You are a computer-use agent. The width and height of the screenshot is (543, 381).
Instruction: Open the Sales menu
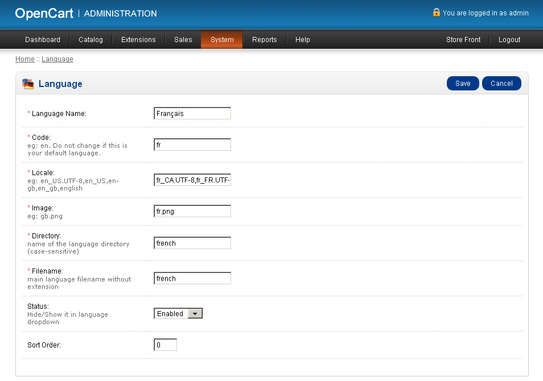183,40
